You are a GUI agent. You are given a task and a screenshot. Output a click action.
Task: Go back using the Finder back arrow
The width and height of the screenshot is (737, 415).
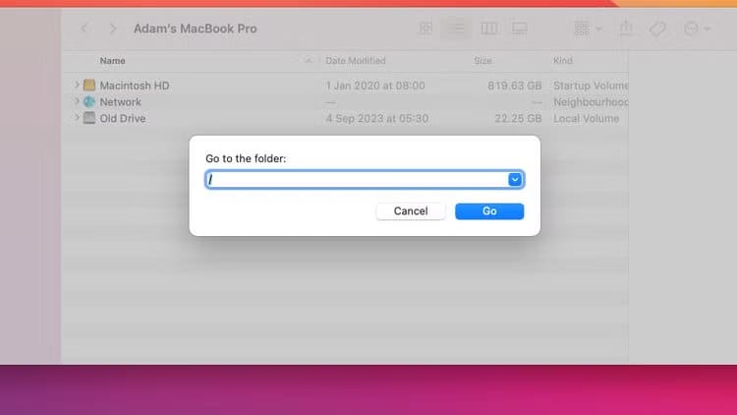(85, 29)
